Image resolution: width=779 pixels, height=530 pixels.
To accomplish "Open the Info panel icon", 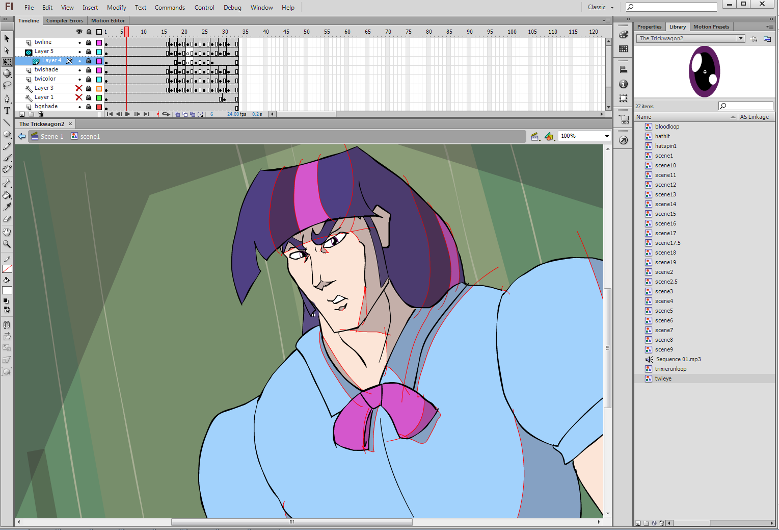I will pos(623,84).
